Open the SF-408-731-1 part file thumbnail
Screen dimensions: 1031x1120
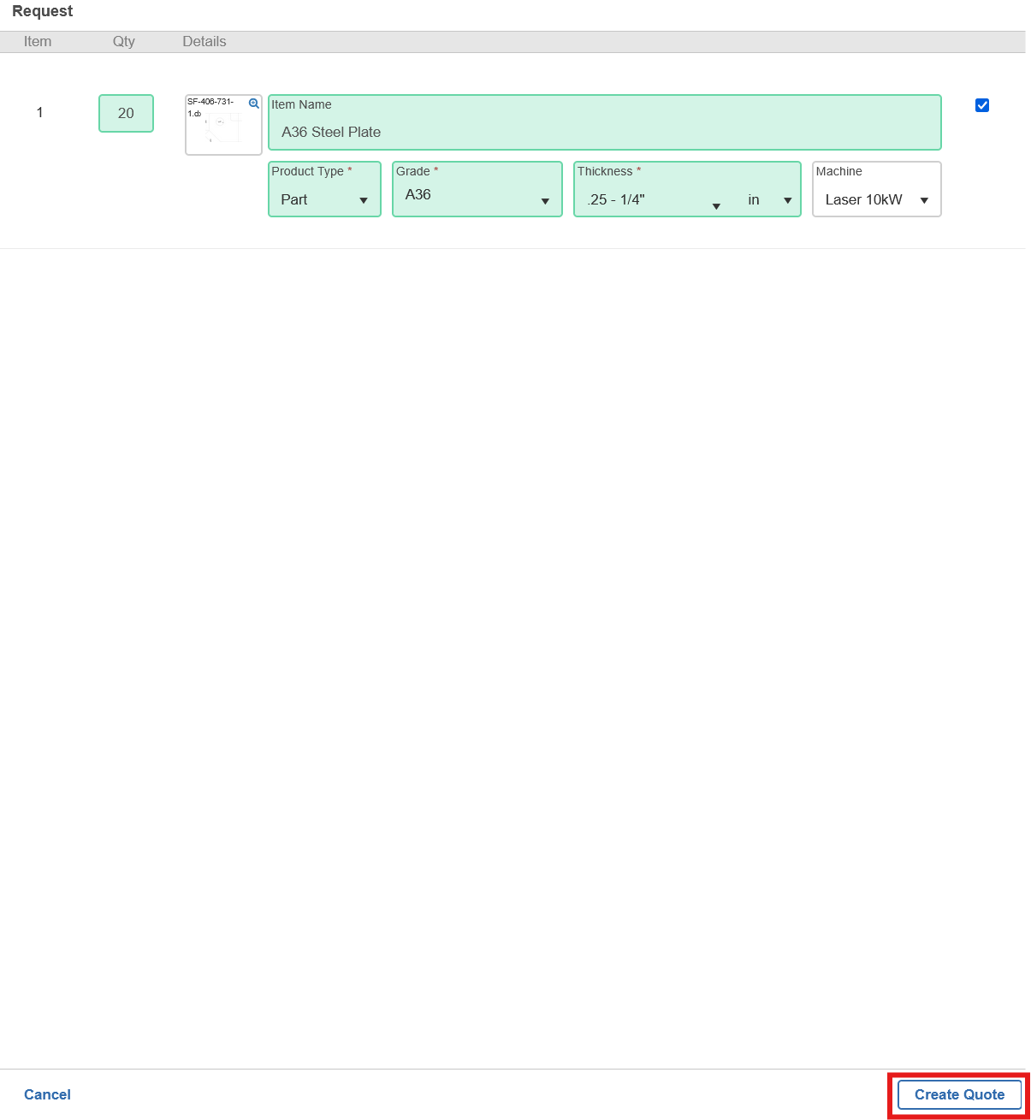coord(222,128)
